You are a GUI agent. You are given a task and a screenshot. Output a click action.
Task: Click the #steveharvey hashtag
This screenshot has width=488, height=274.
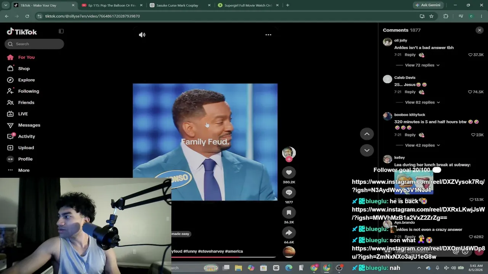tap(211, 252)
